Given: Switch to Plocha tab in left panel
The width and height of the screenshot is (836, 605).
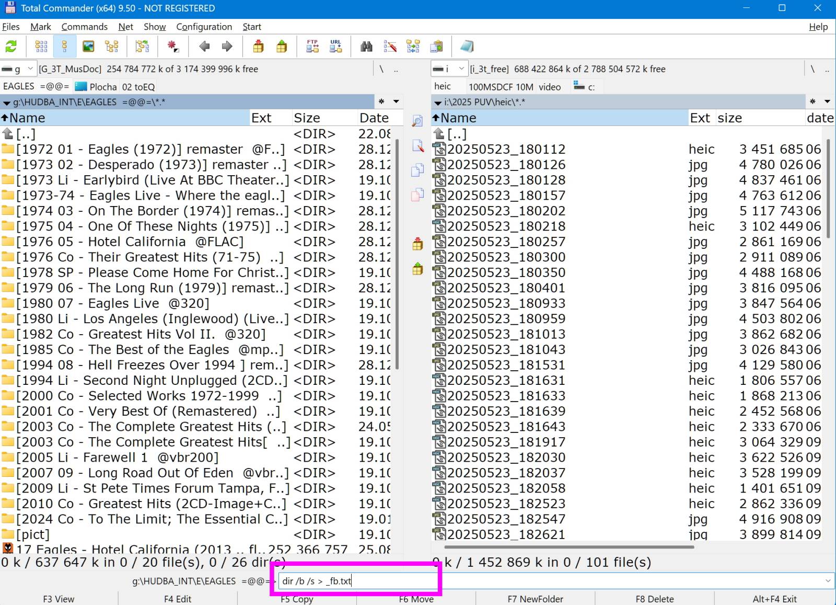Looking at the screenshot, I should (x=96, y=87).
